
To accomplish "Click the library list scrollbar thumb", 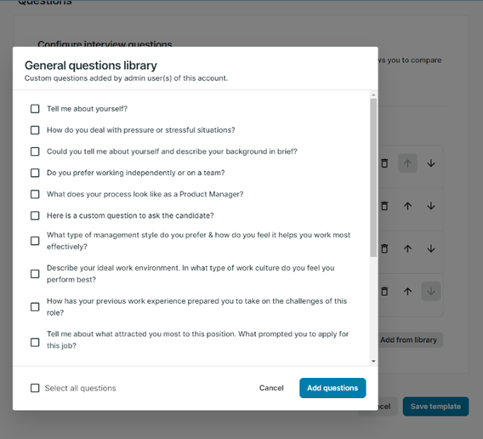I will point(373,178).
